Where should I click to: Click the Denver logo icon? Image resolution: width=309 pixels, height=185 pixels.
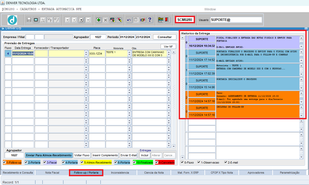(12, 20)
